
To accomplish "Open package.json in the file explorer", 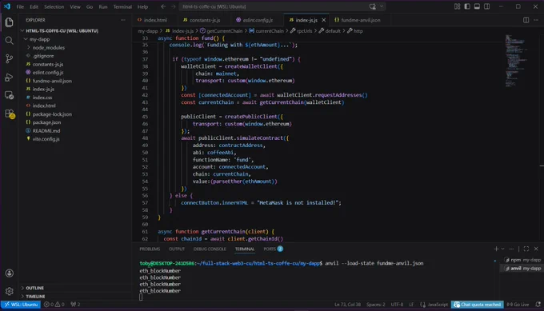I will tap(46, 122).
